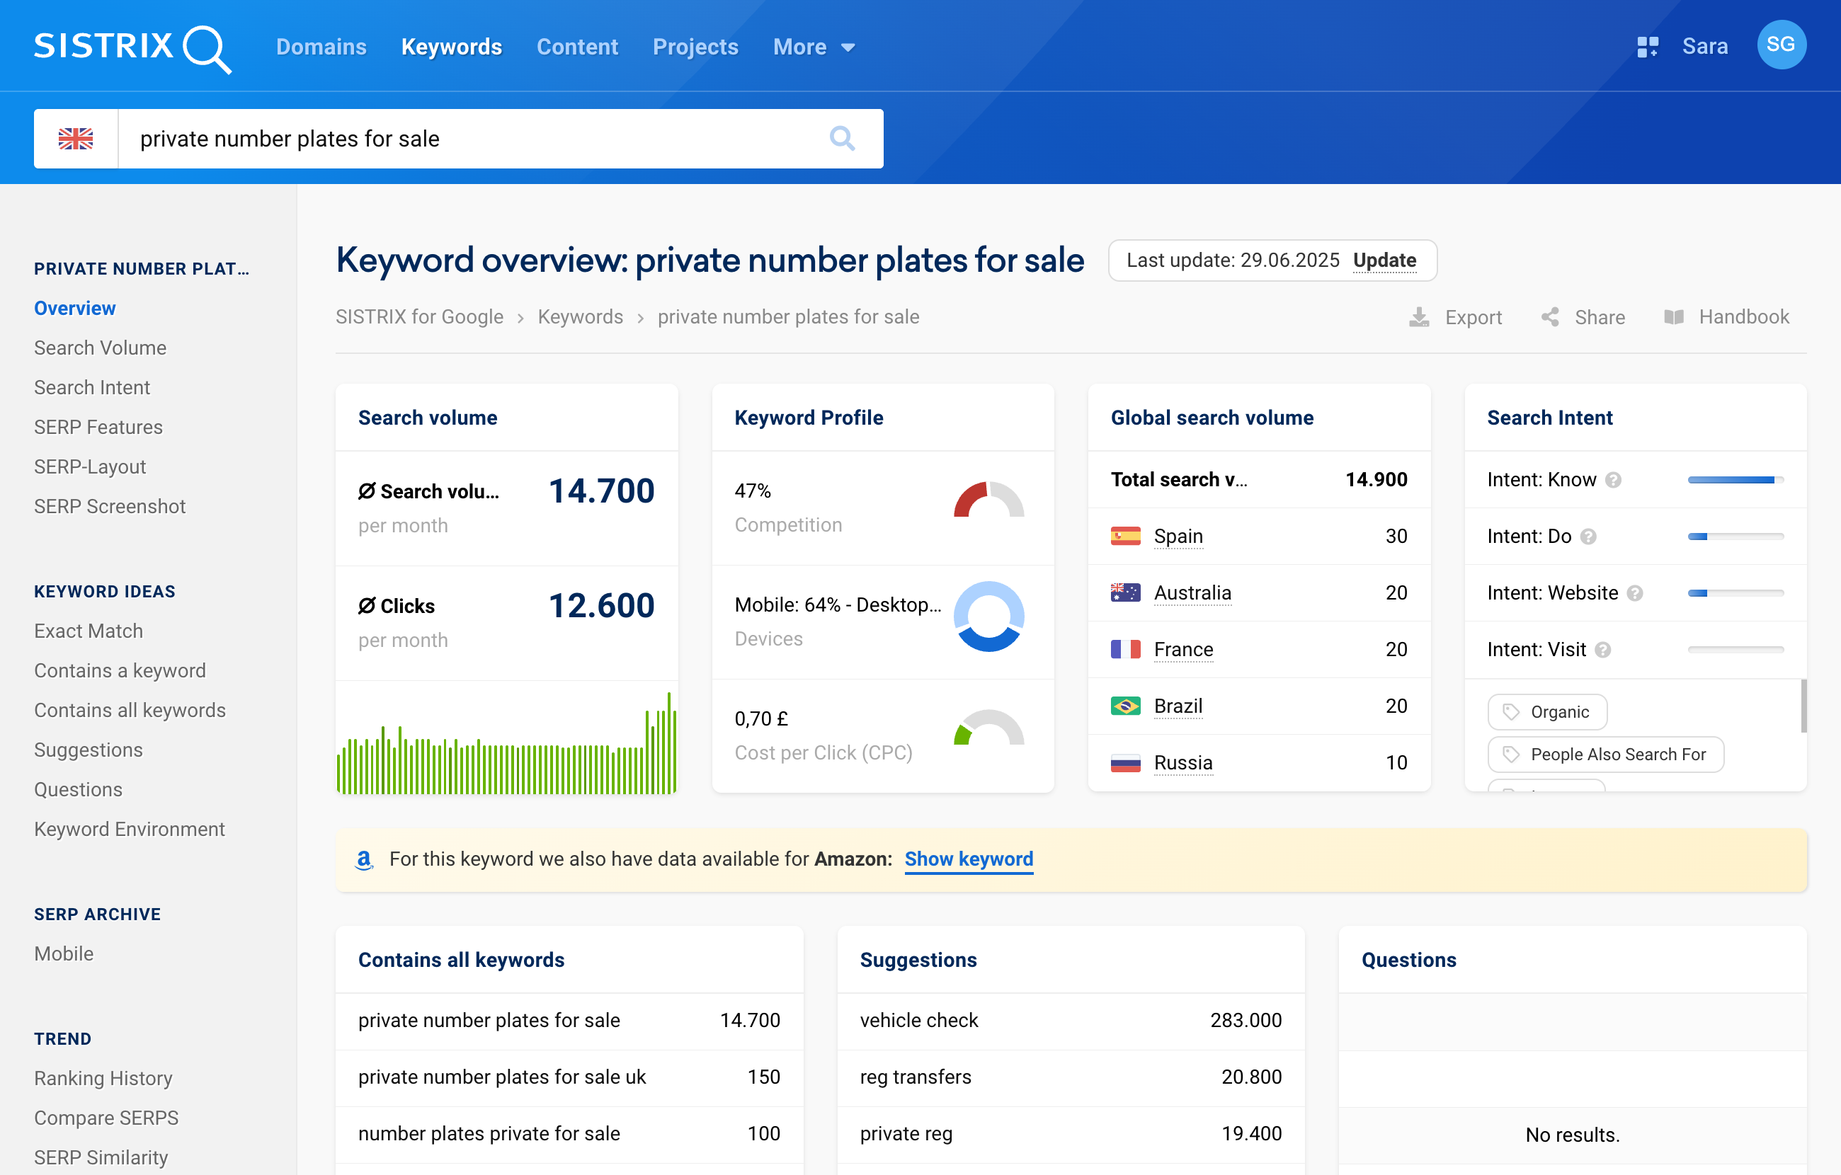Click the SG user avatar
Screen dimensions: 1841x1175
[1782, 45]
